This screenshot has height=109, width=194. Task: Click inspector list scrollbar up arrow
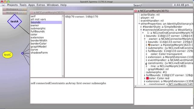[63, 16]
